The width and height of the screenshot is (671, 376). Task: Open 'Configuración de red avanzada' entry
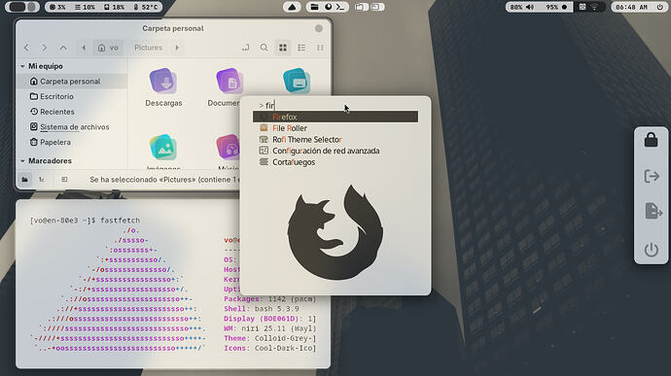(x=335, y=151)
